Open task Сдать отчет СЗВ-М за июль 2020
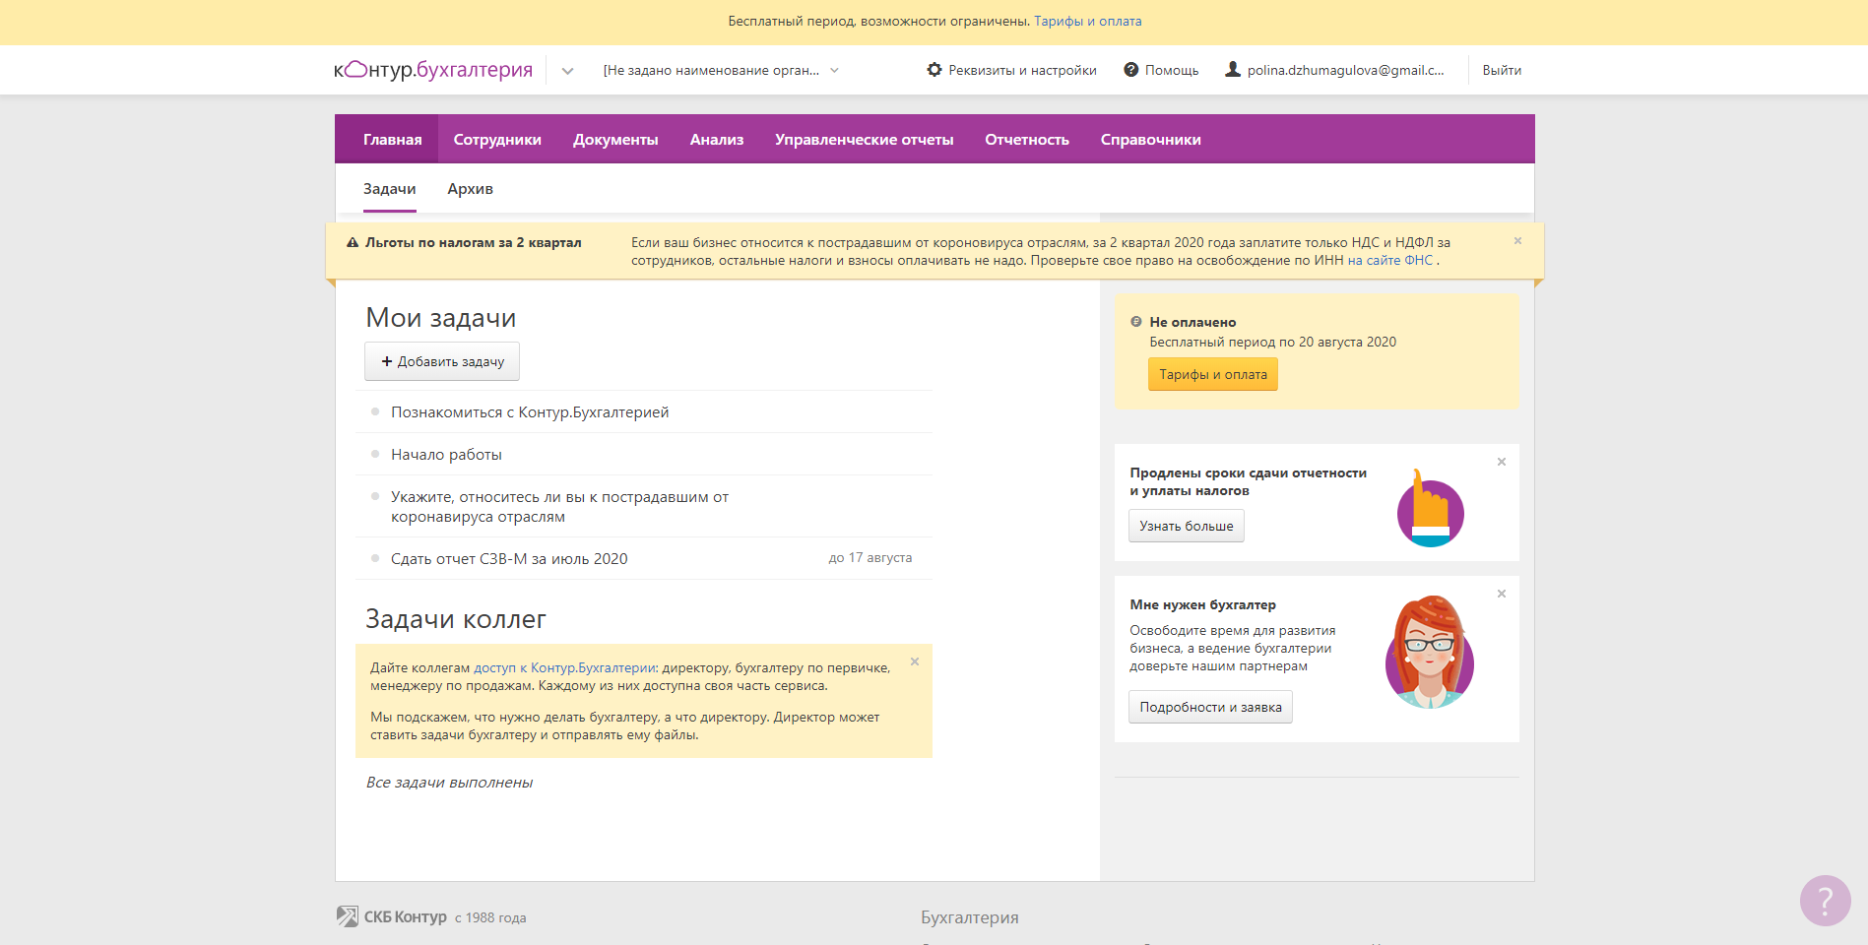 tap(509, 559)
